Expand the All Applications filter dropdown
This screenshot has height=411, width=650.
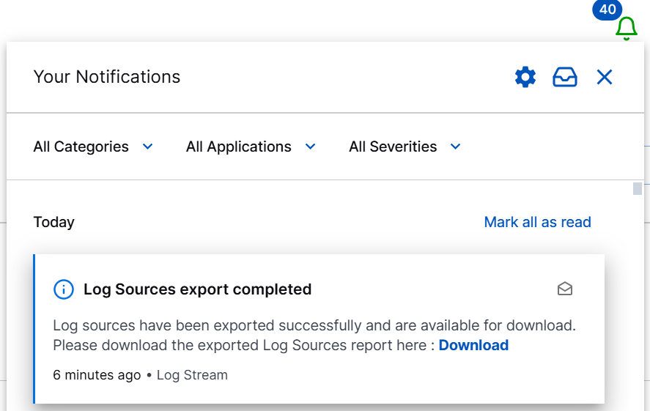pos(251,147)
